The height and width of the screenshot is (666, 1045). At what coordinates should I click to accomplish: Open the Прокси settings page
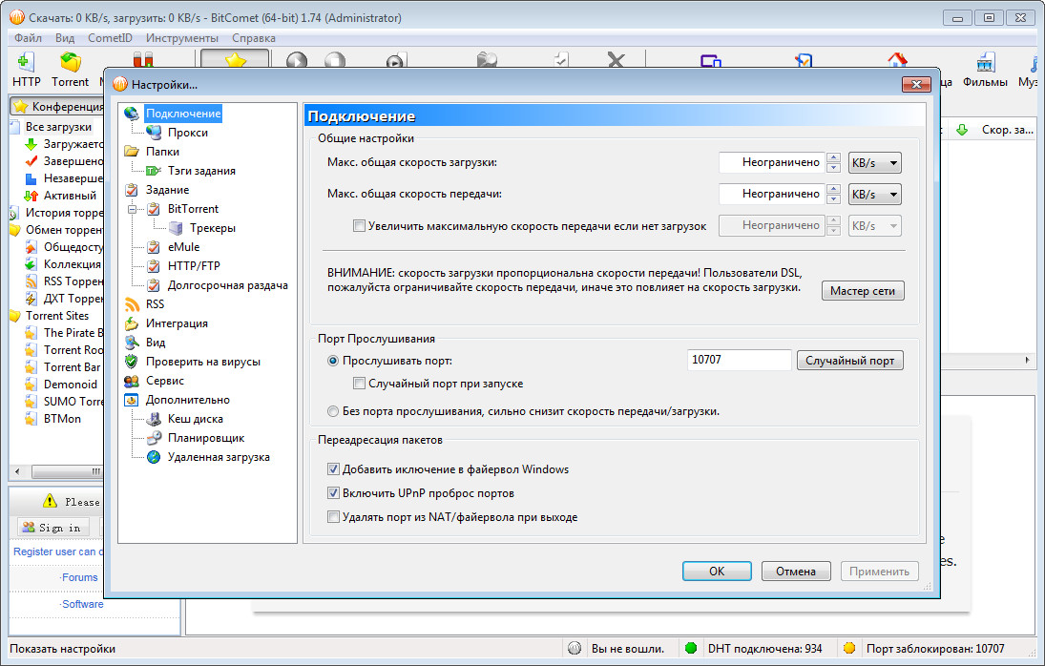[x=187, y=133]
